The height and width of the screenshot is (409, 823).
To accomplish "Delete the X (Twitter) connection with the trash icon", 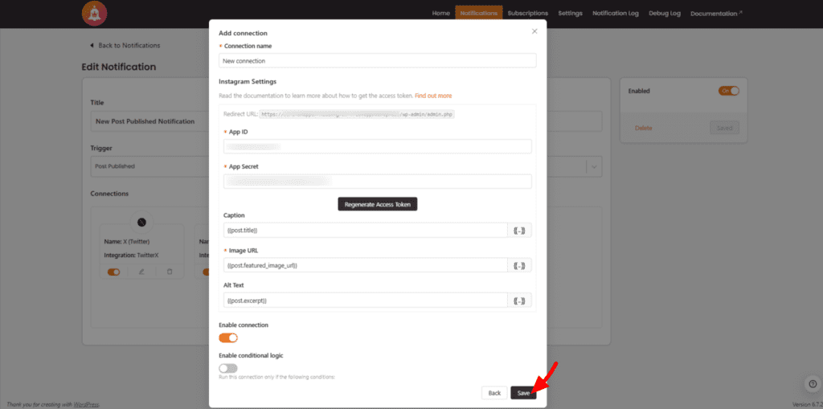I will click(x=169, y=272).
